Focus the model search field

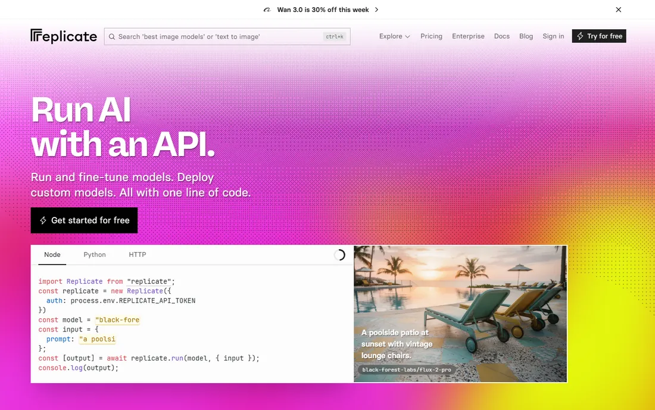[x=227, y=37]
